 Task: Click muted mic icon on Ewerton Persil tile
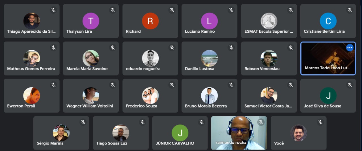click(53, 85)
